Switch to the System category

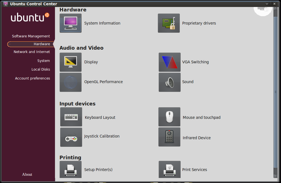[44, 61]
